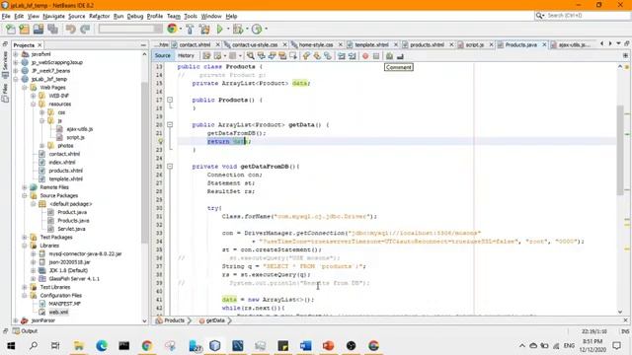
Task: Click the Windows Start button
Action: coord(11,345)
